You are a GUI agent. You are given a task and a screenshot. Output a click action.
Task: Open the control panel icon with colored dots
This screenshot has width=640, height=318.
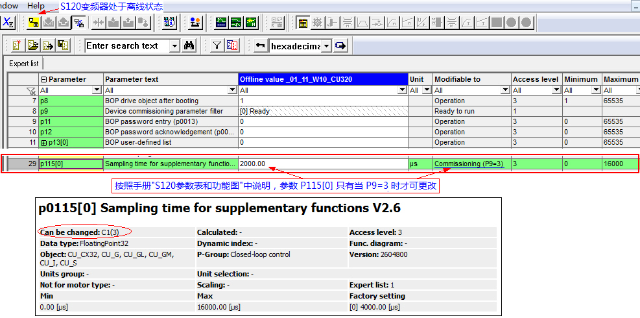196,23
